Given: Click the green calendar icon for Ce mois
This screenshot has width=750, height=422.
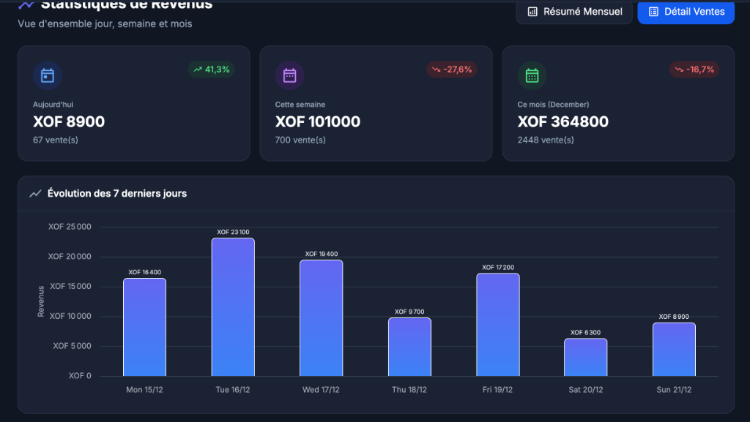Looking at the screenshot, I should [532, 75].
